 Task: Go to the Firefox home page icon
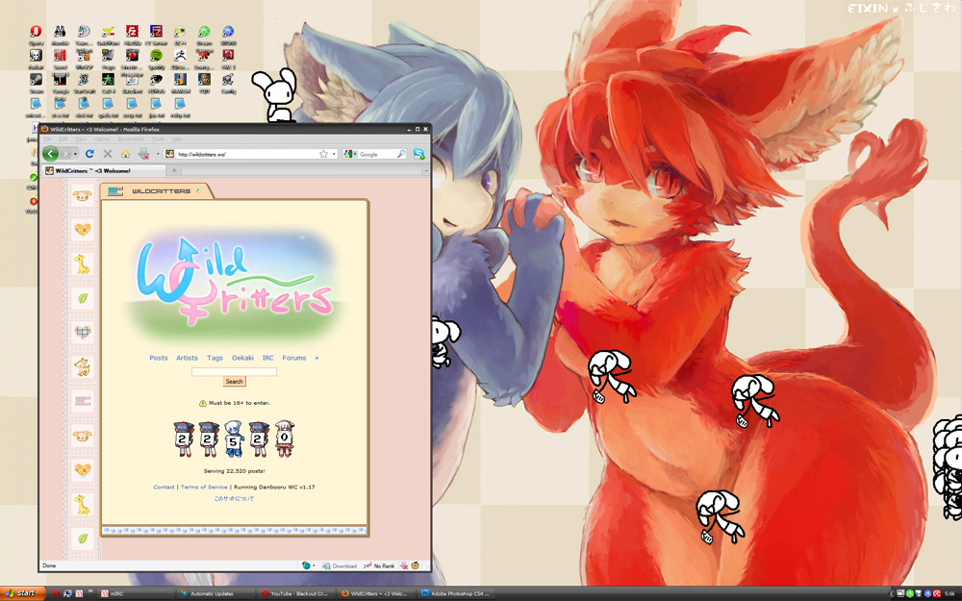tap(125, 154)
